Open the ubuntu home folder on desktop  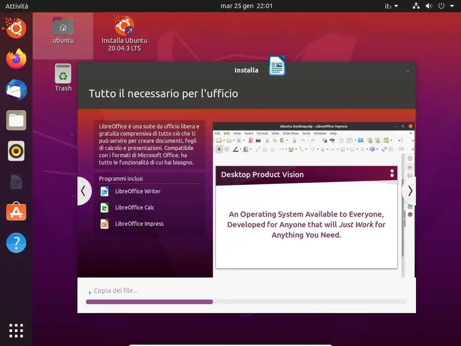coord(63,31)
